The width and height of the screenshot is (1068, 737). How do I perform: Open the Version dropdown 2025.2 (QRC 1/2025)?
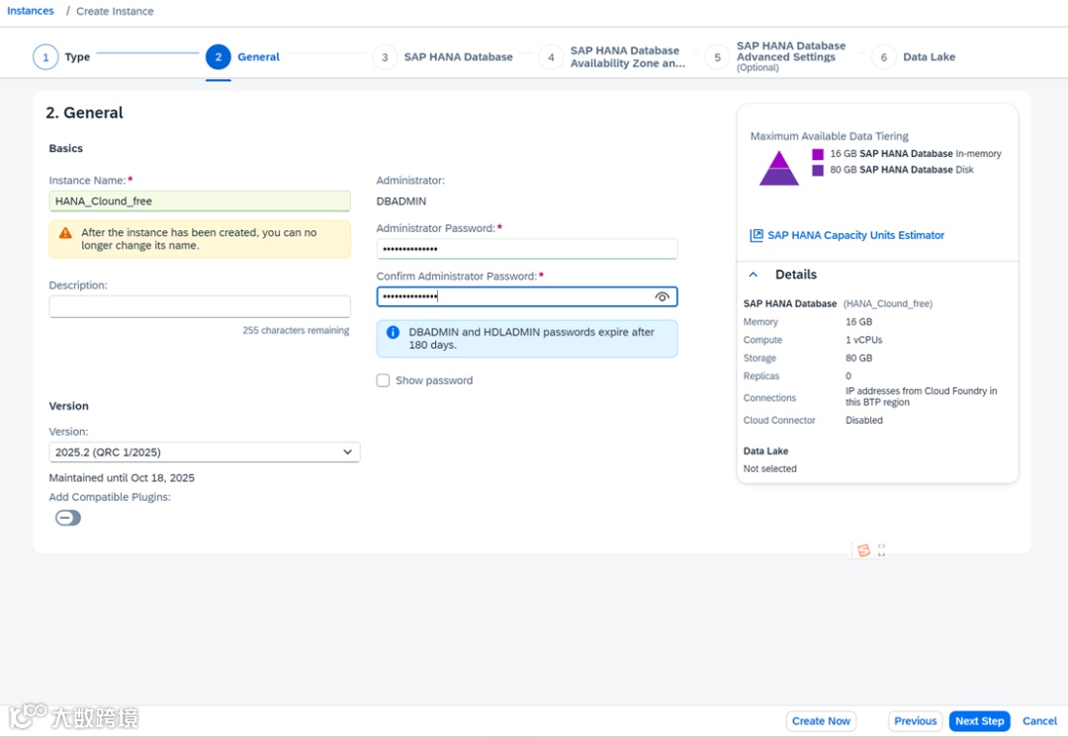click(205, 451)
